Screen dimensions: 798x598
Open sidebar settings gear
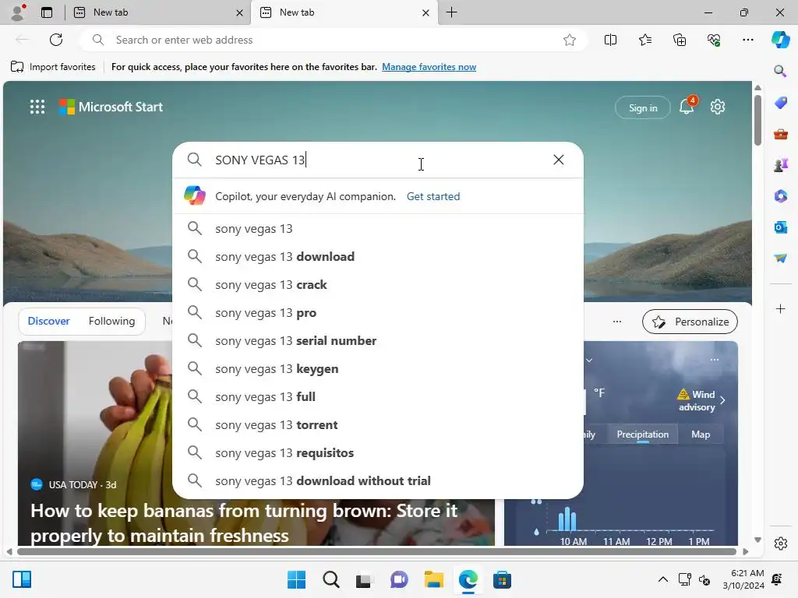tap(780, 543)
